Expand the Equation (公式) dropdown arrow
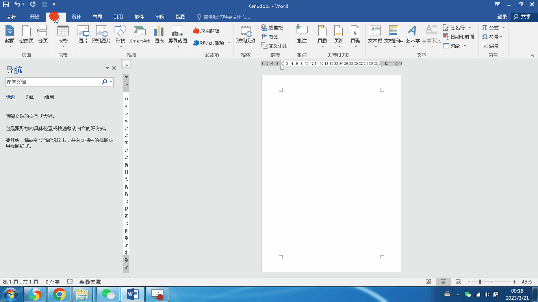Image resolution: width=538 pixels, height=302 pixels. (503, 28)
